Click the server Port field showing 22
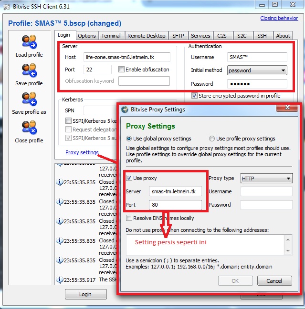This screenshot has height=309, width=305. (x=97, y=70)
